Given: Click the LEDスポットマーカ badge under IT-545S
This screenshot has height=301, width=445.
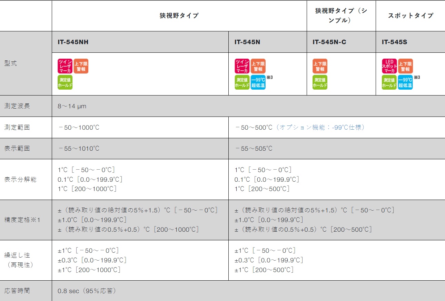Looking at the screenshot, I should tap(389, 66).
